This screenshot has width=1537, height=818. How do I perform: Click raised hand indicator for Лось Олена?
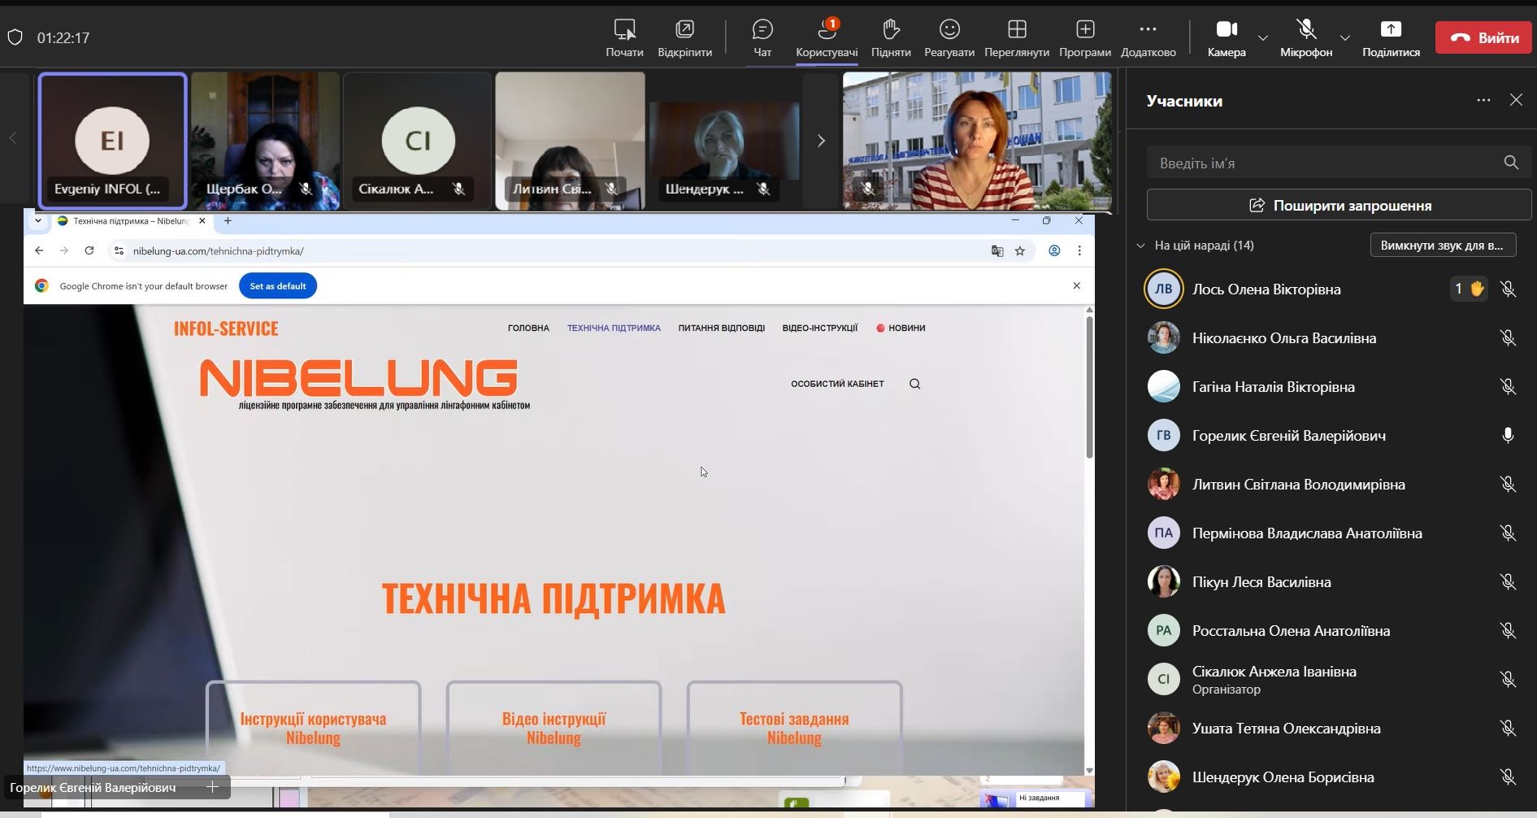pos(1469,289)
